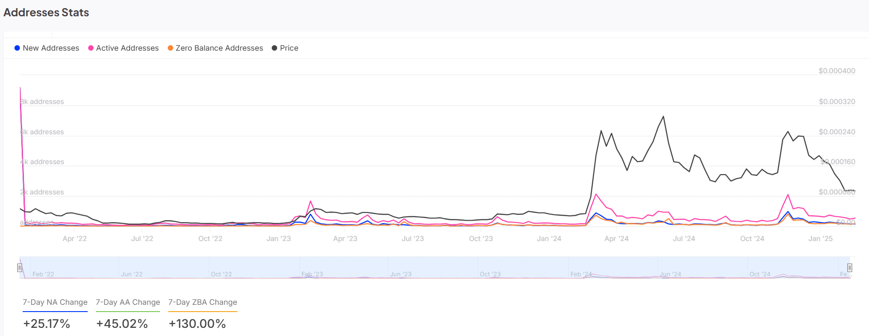
Task: Click the Apr '24 x-axis label
Action: coord(616,239)
